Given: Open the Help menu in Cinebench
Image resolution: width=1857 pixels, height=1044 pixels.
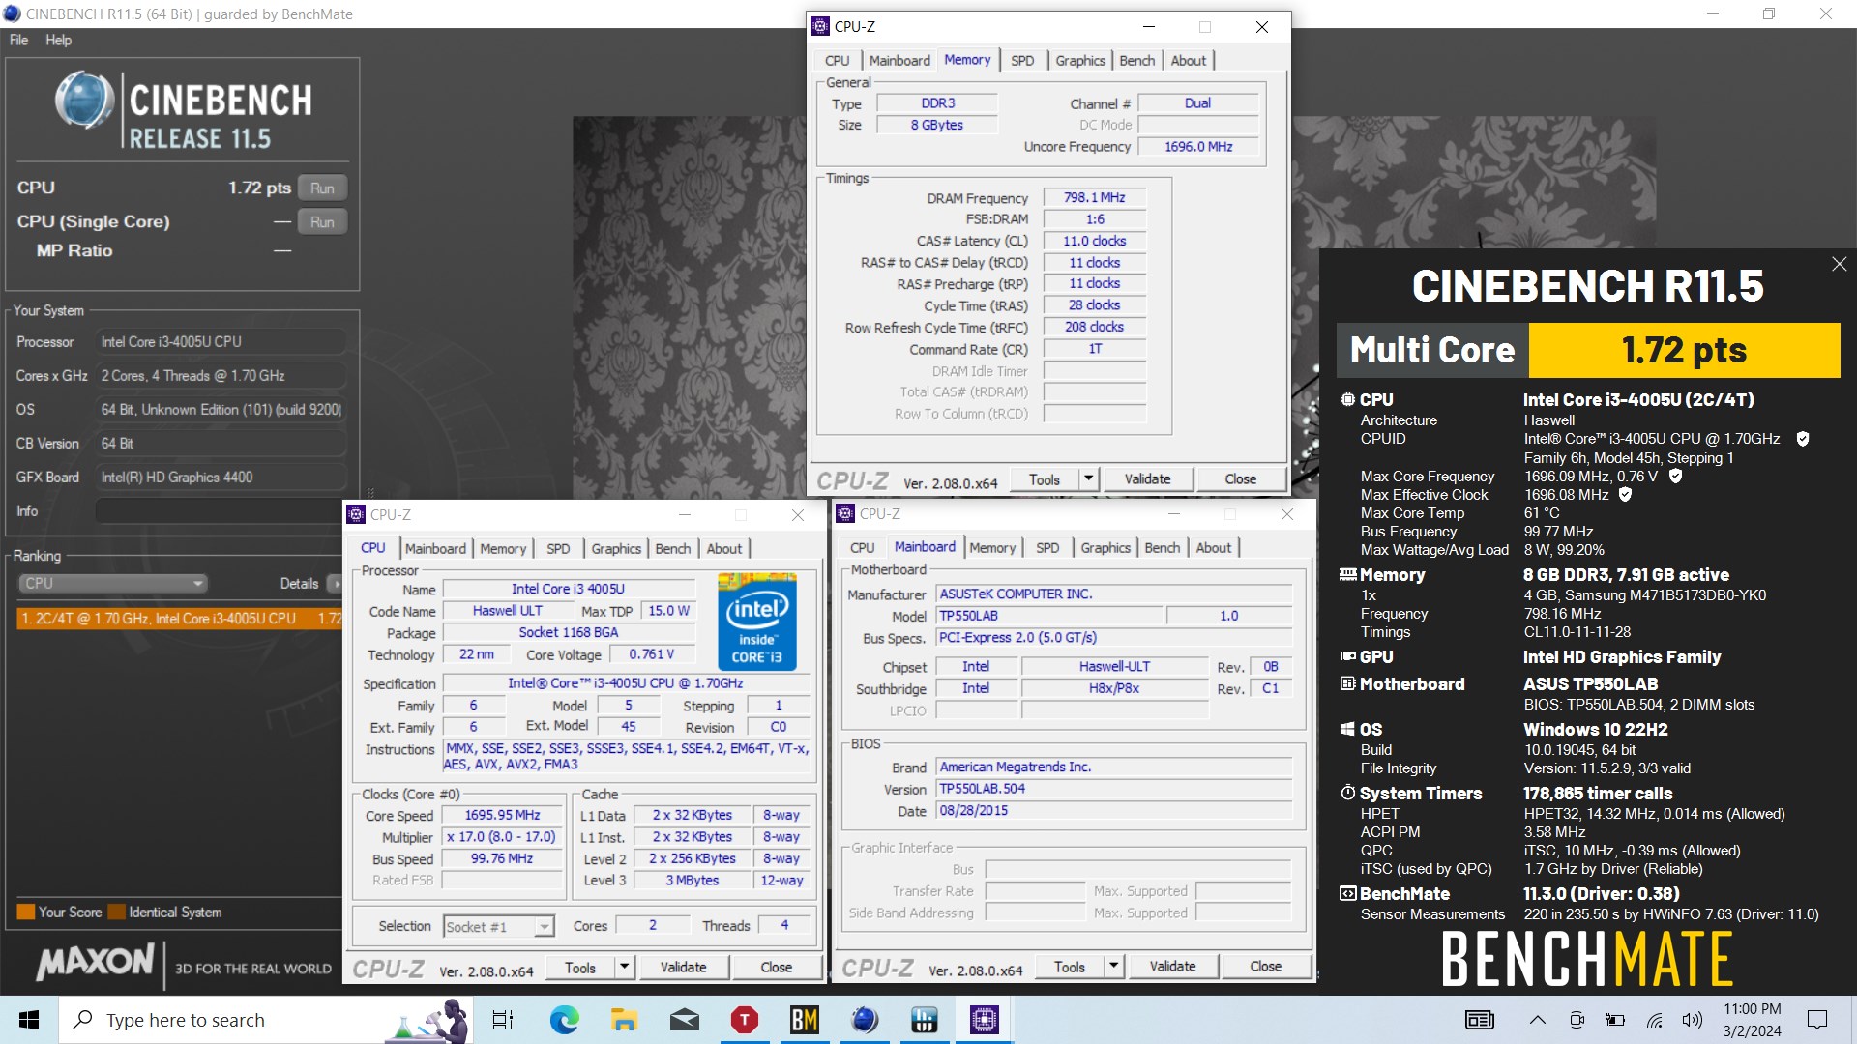Looking at the screenshot, I should tap(58, 40).
